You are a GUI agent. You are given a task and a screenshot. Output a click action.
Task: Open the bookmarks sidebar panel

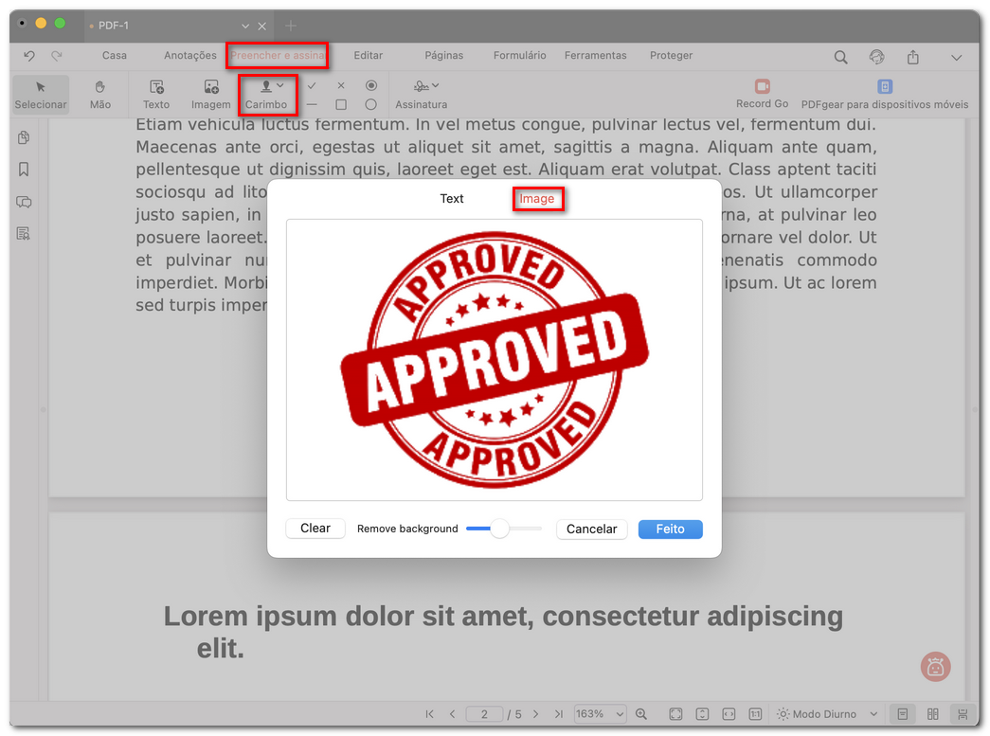tap(24, 170)
